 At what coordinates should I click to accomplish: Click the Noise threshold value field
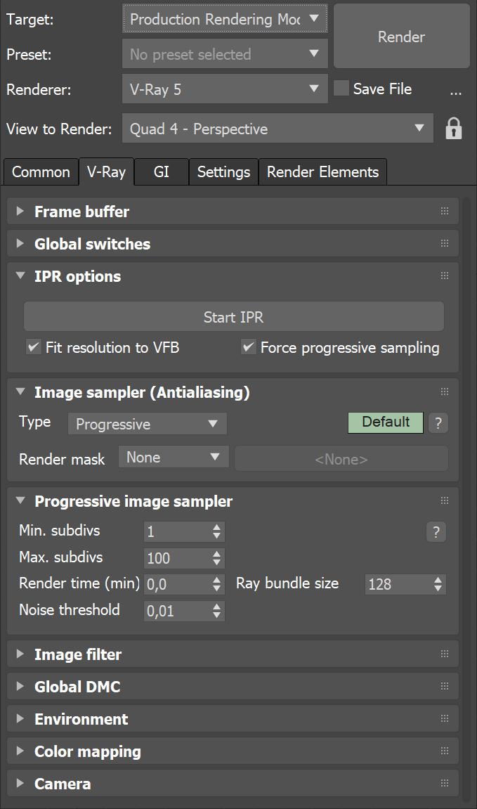[x=176, y=611]
